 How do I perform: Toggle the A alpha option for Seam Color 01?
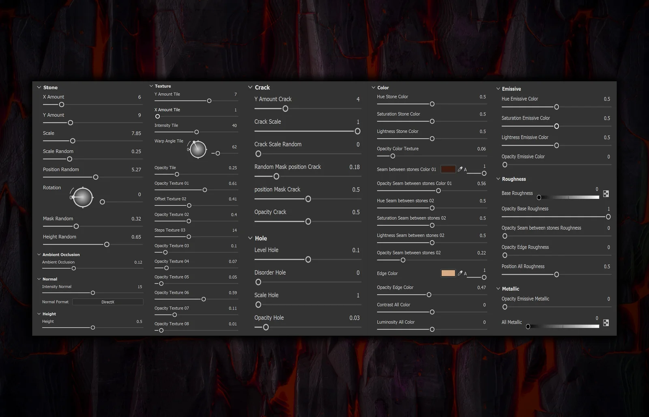tap(465, 169)
